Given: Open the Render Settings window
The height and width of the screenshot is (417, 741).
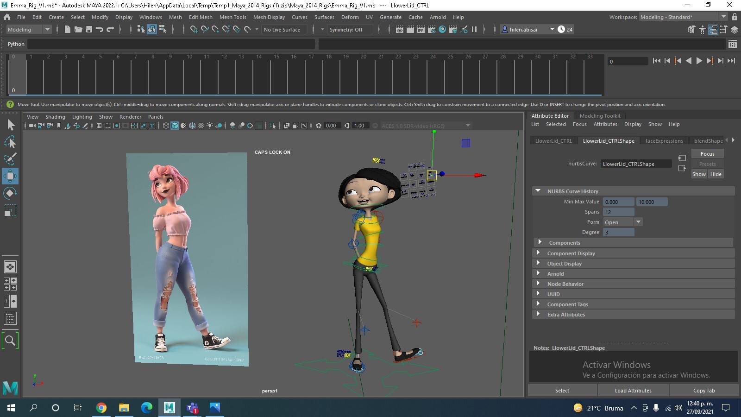Looking at the screenshot, I should [433, 29].
